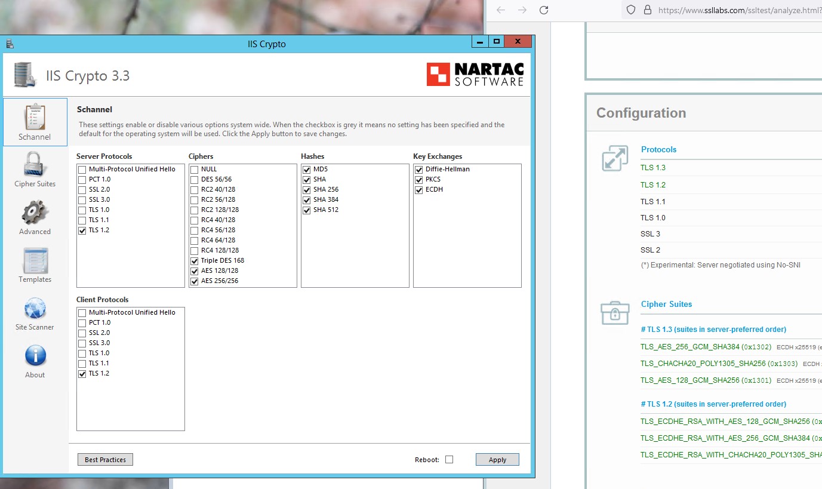Click the Protocols heading in SSL Labs
Screen dimensions: 822x489
[658, 150]
